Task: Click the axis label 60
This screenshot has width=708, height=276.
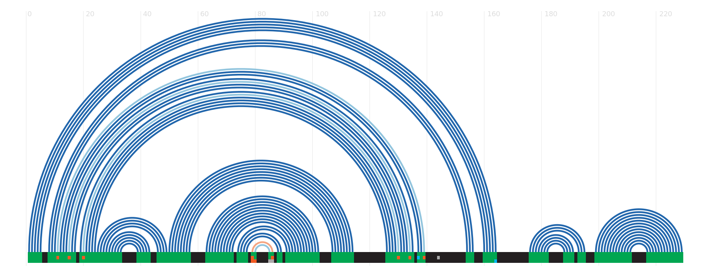Action: coord(204,14)
